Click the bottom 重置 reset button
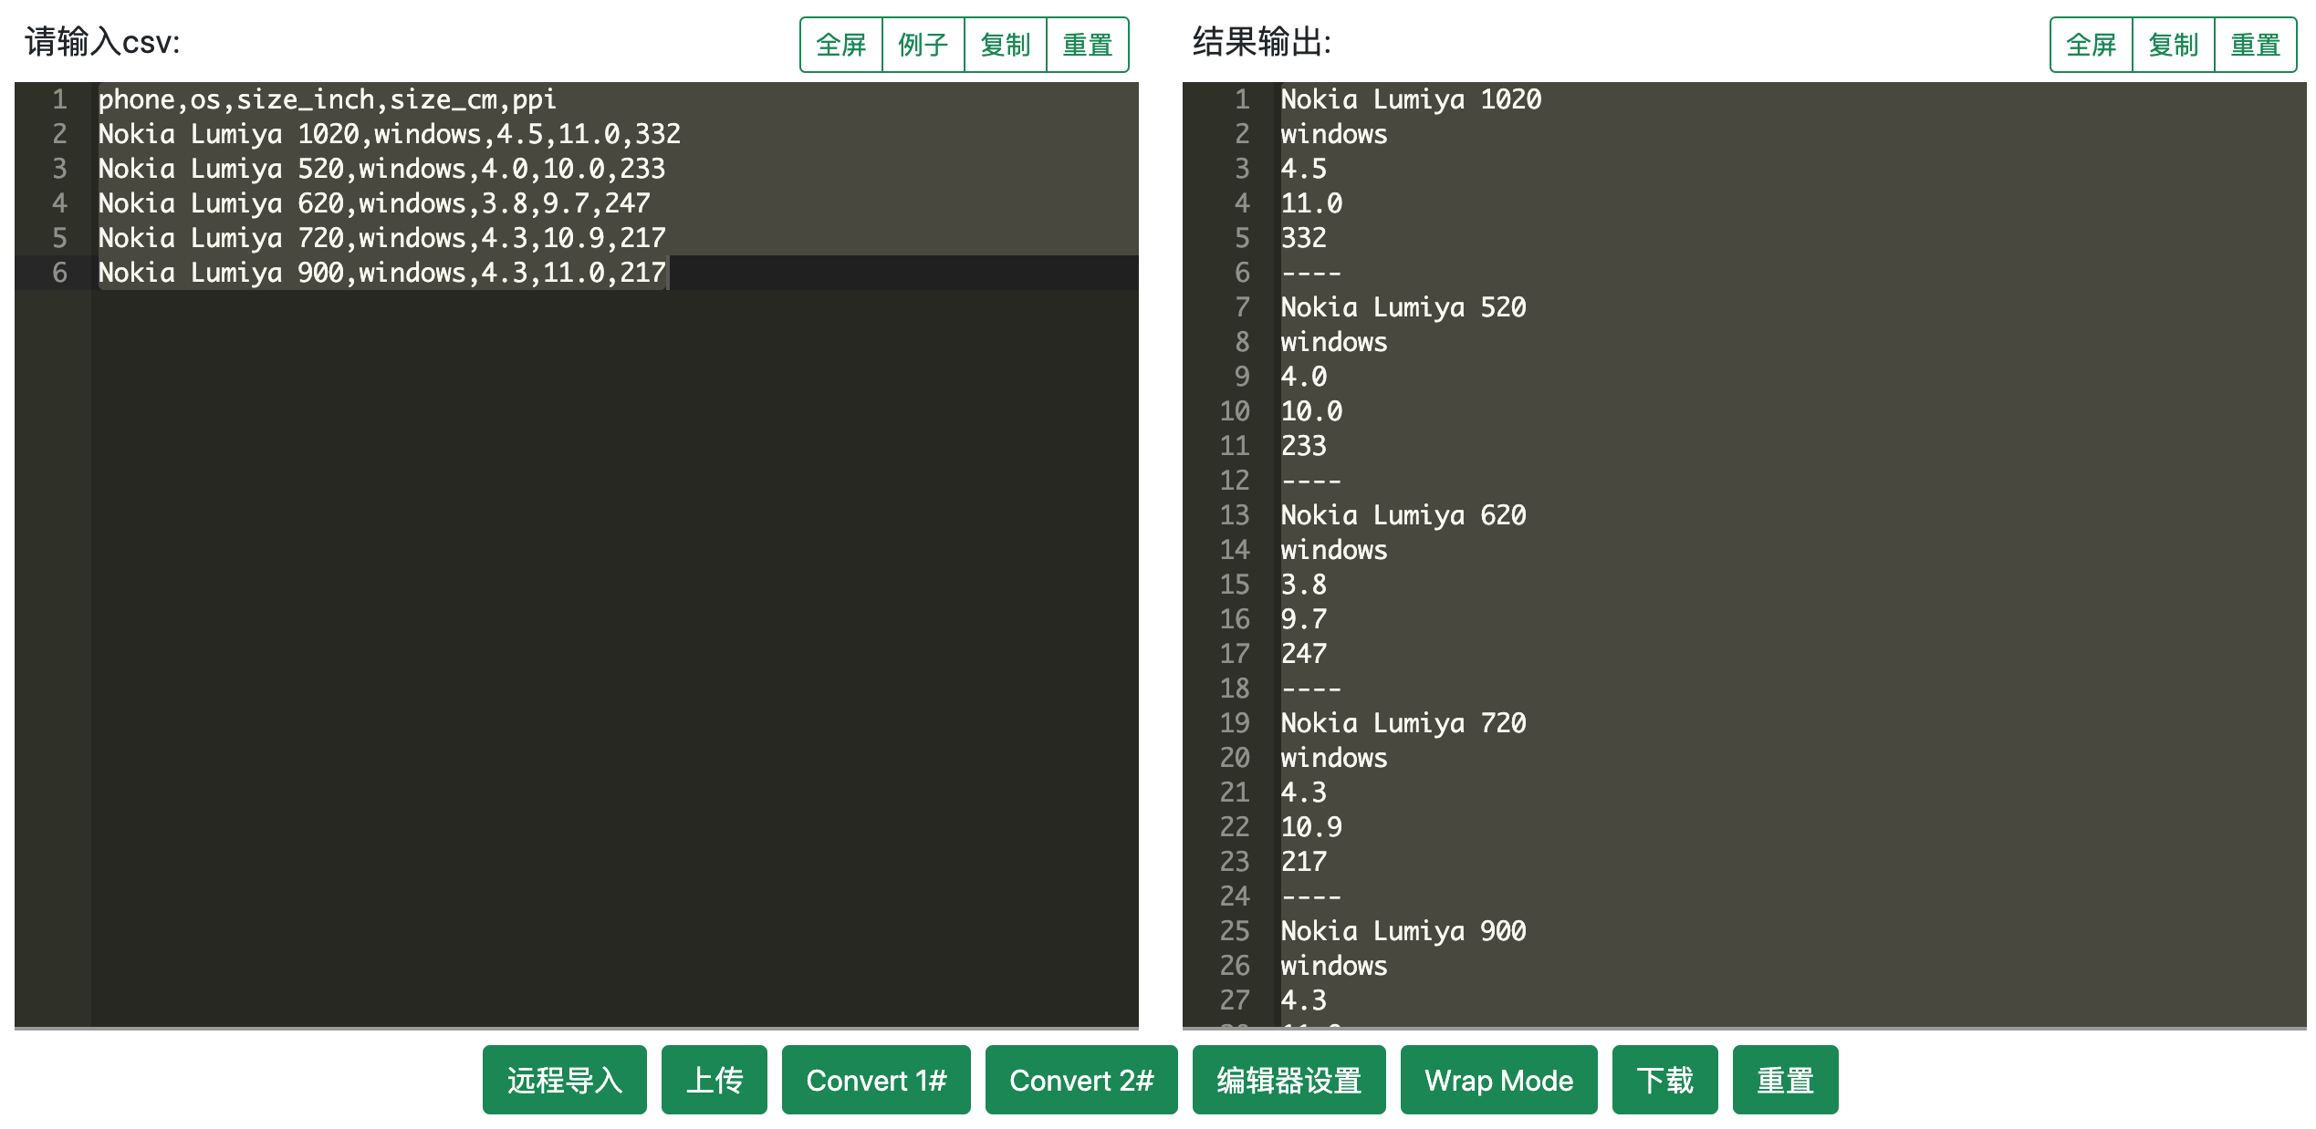 [x=1785, y=1080]
